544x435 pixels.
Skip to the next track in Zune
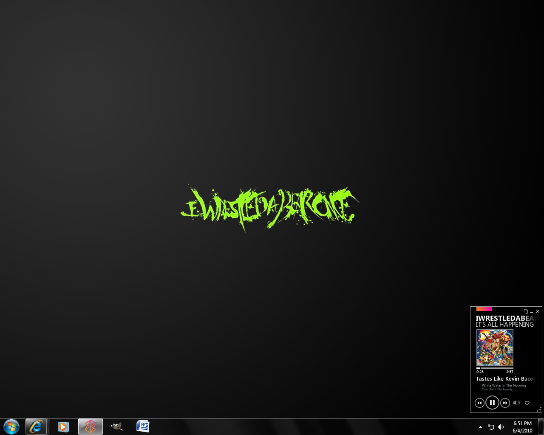505,403
